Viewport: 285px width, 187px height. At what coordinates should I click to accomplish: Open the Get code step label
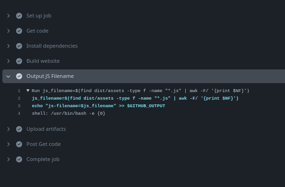[x=37, y=31]
